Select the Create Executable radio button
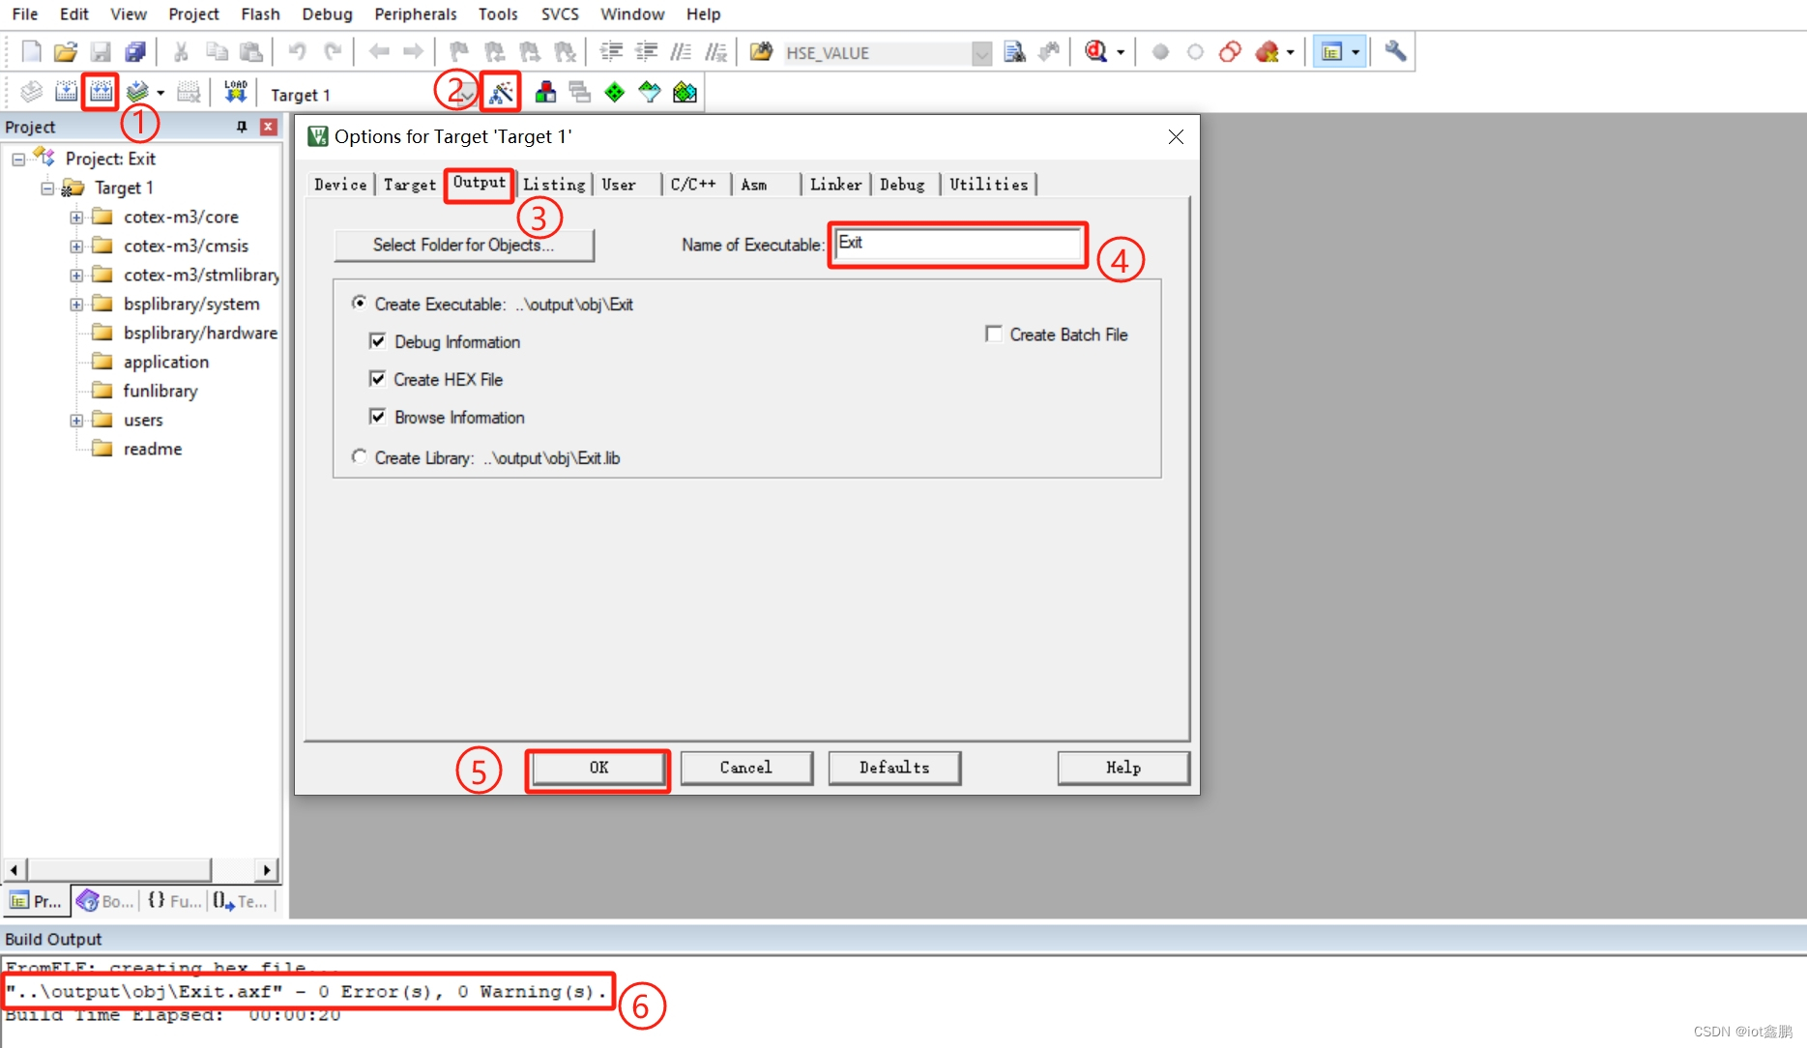Screen dimensions: 1807x1048 pos(359,304)
